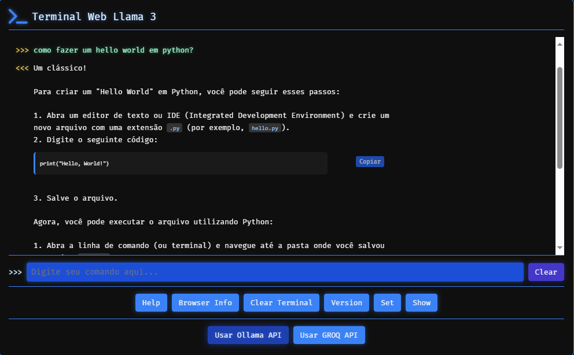This screenshot has height=355, width=574.
Task: Click the Terminal Web Llama 3 title
Action: pyautogui.click(x=94, y=17)
